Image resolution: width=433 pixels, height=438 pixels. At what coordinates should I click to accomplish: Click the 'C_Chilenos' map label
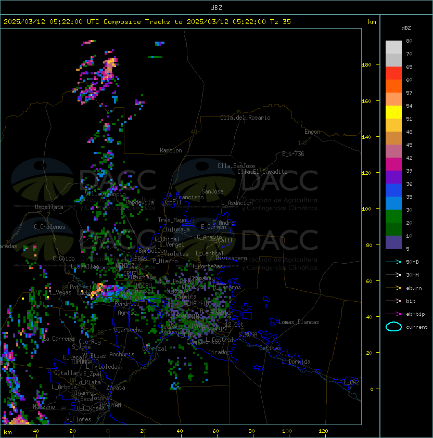[x=49, y=227]
